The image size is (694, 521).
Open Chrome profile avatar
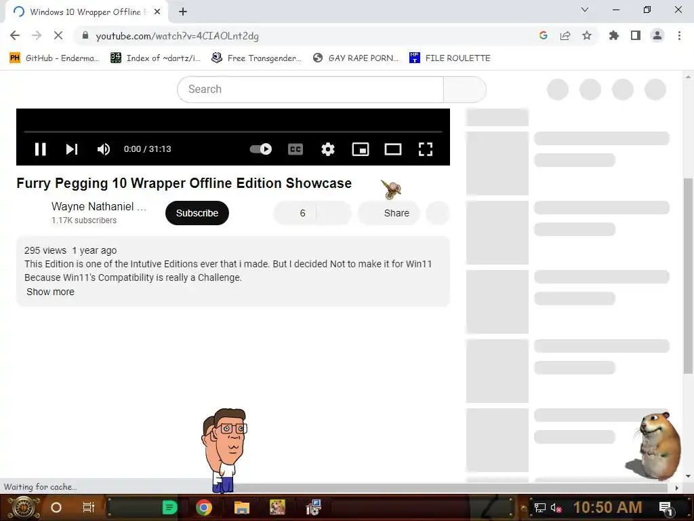pos(657,35)
